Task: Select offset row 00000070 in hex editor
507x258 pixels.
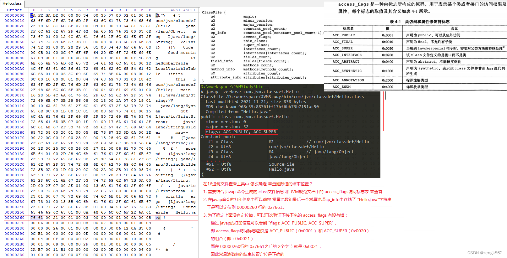Action: pyautogui.click(x=14, y=53)
